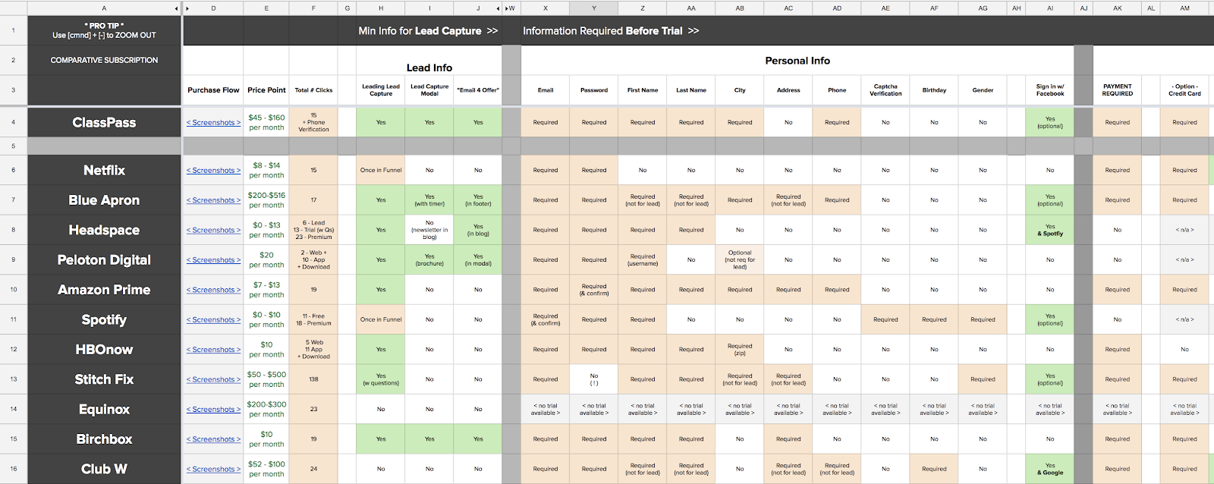Expand hidden columns using arrow left of column D
This screenshot has width=1214, height=484.
tap(187, 8)
